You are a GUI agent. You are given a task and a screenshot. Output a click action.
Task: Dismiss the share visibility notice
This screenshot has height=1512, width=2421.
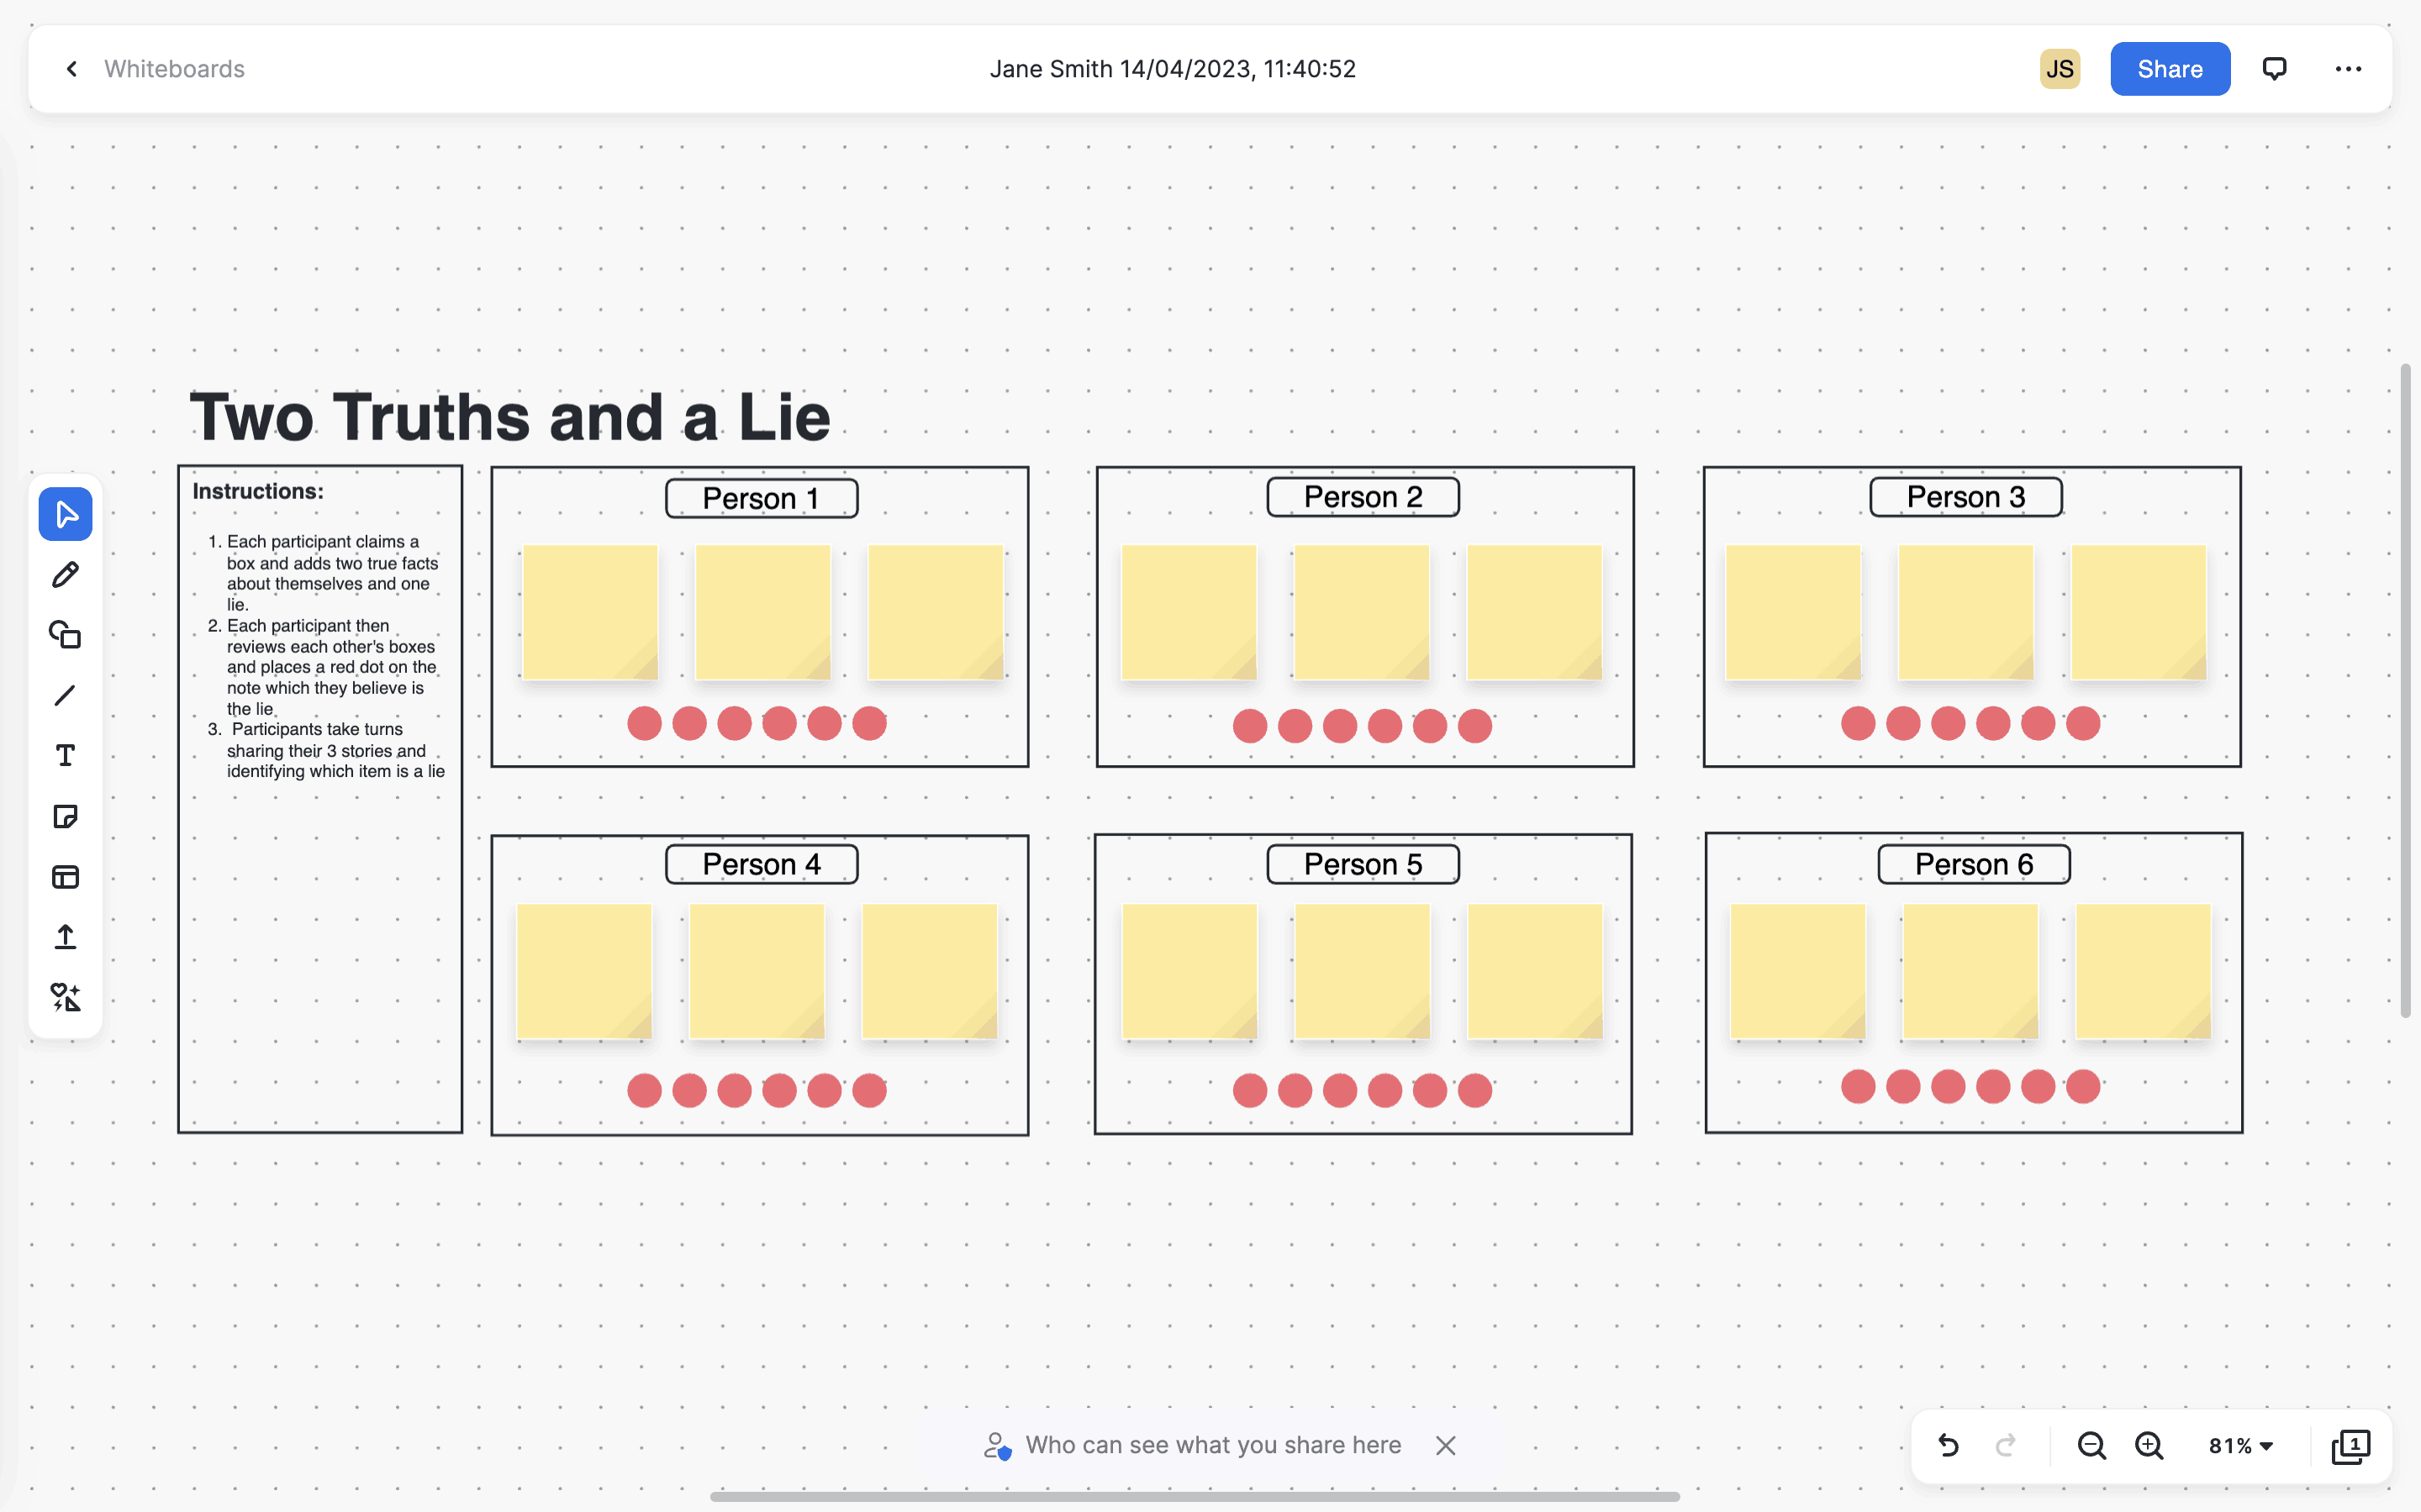pyautogui.click(x=1446, y=1446)
